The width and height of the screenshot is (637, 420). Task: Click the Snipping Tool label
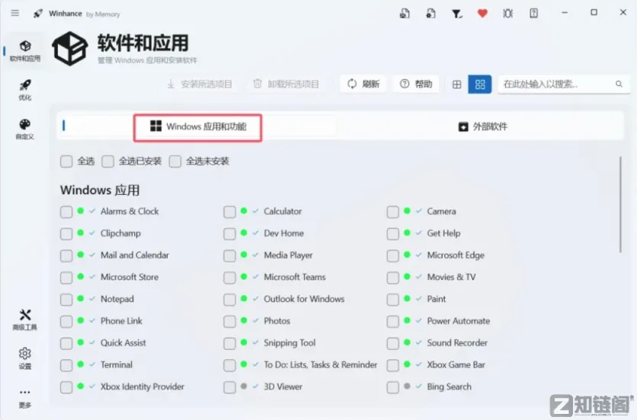click(x=290, y=342)
